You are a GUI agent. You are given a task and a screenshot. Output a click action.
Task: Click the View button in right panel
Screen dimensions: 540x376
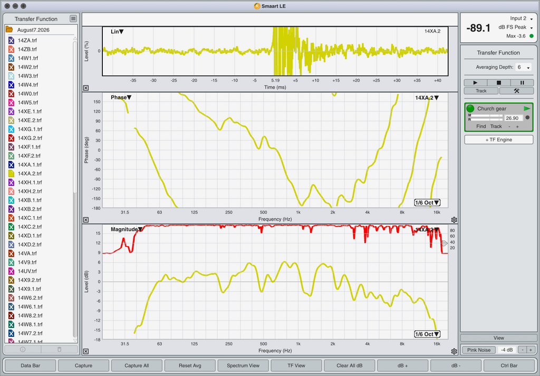point(498,337)
